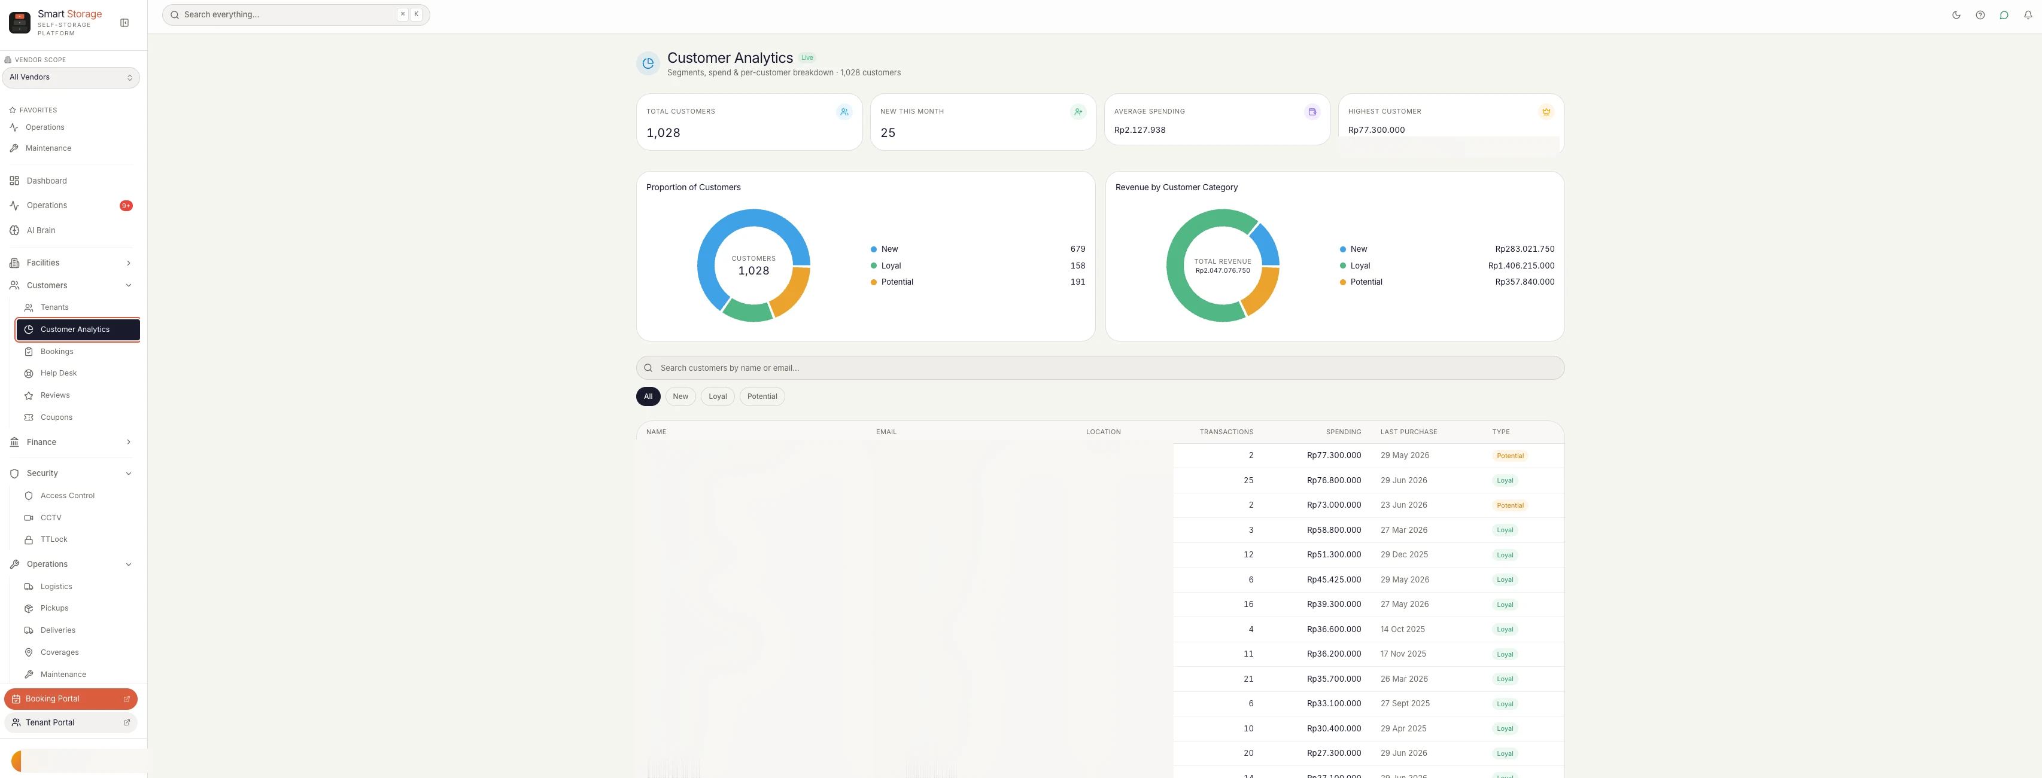Open Customer Analytics menu item
This screenshot has width=2042, height=778.
click(x=78, y=329)
